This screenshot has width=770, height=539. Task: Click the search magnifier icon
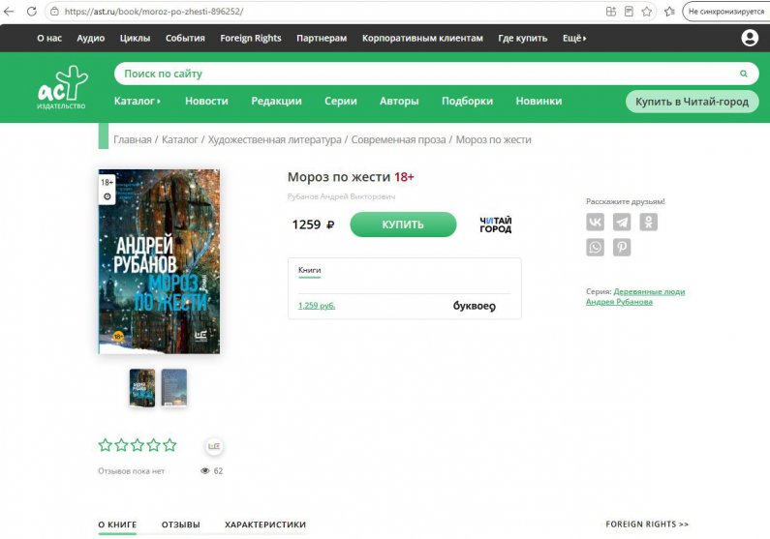point(744,74)
